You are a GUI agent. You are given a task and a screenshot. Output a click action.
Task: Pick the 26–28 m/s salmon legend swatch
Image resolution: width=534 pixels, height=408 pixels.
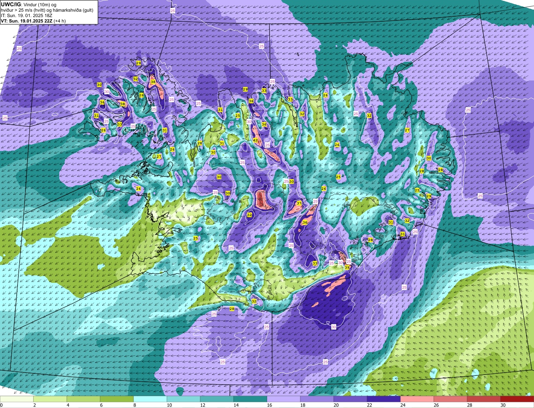pyautogui.click(x=451, y=399)
